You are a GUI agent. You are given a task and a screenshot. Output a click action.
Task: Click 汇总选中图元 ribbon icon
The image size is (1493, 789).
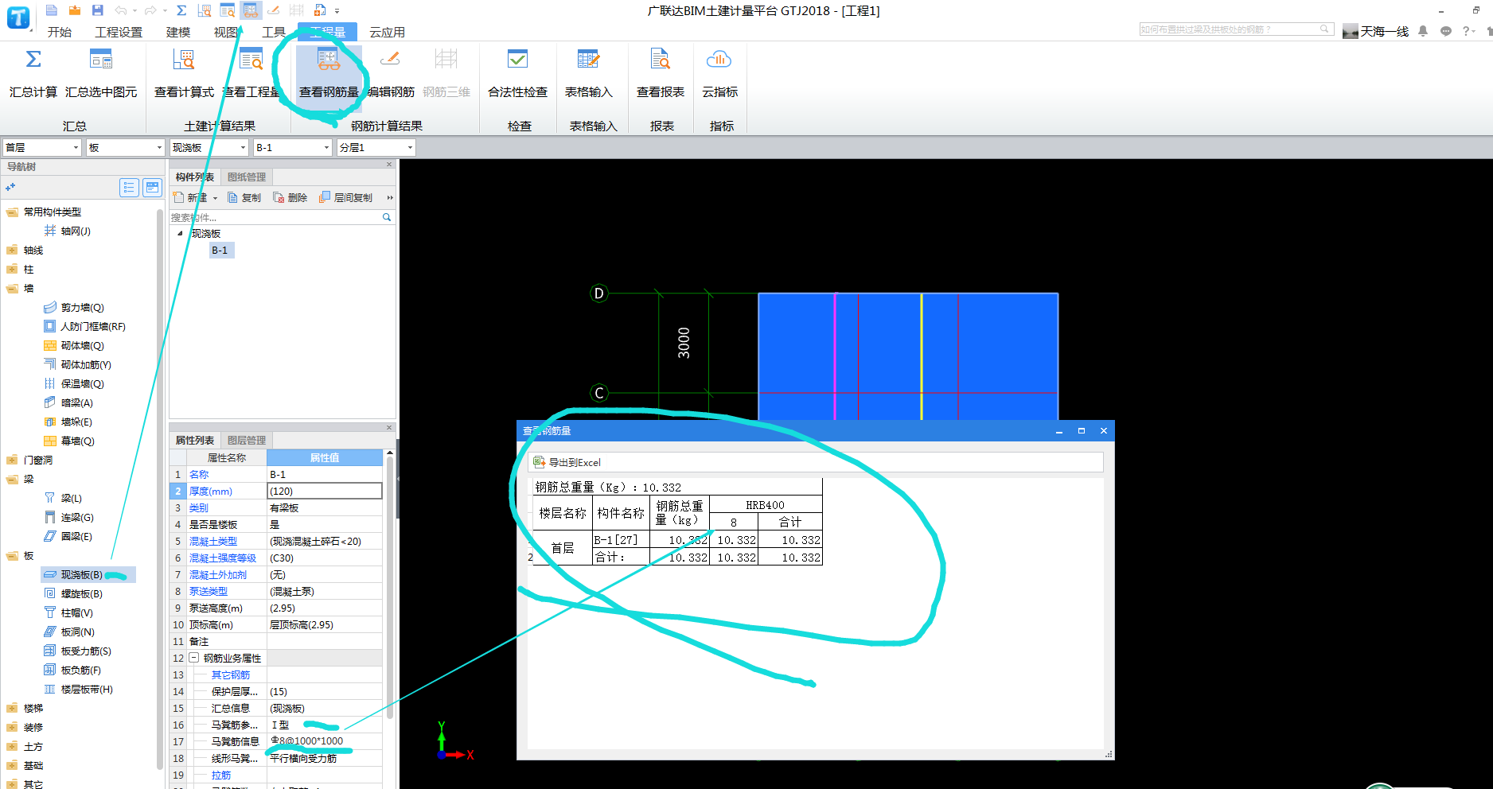tap(101, 59)
